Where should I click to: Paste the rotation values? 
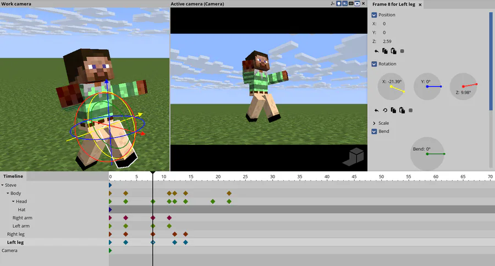[402, 110]
